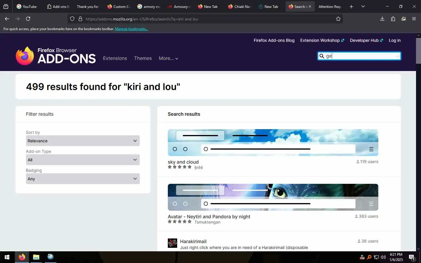The width and height of the screenshot is (421, 263).
Task: Switch to the Armoury-C tab
Action: [179, 6]
